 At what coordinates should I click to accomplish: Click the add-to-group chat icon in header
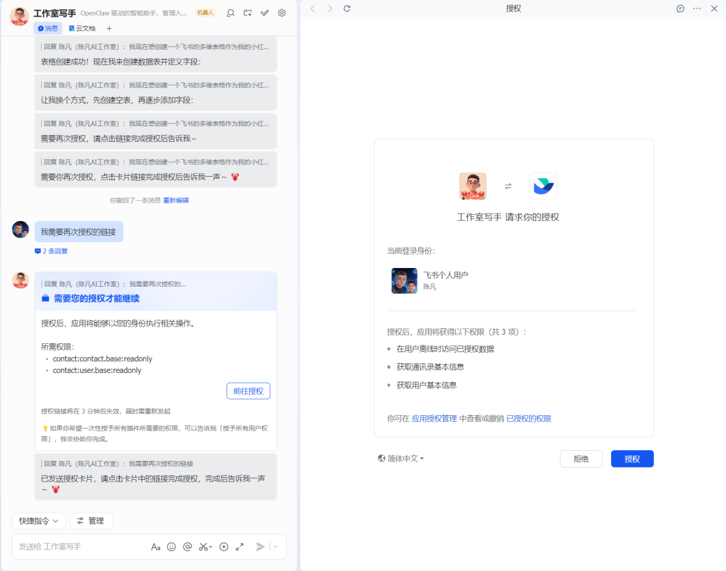247,13
